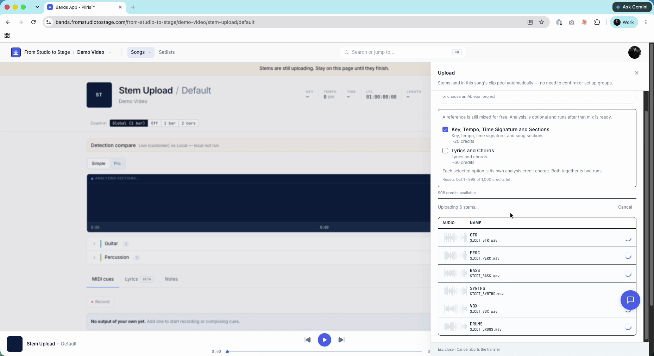Viewport: 654px width, 356px height.
Task: Click the site information icon in the address bar
Action: [49, 22]
